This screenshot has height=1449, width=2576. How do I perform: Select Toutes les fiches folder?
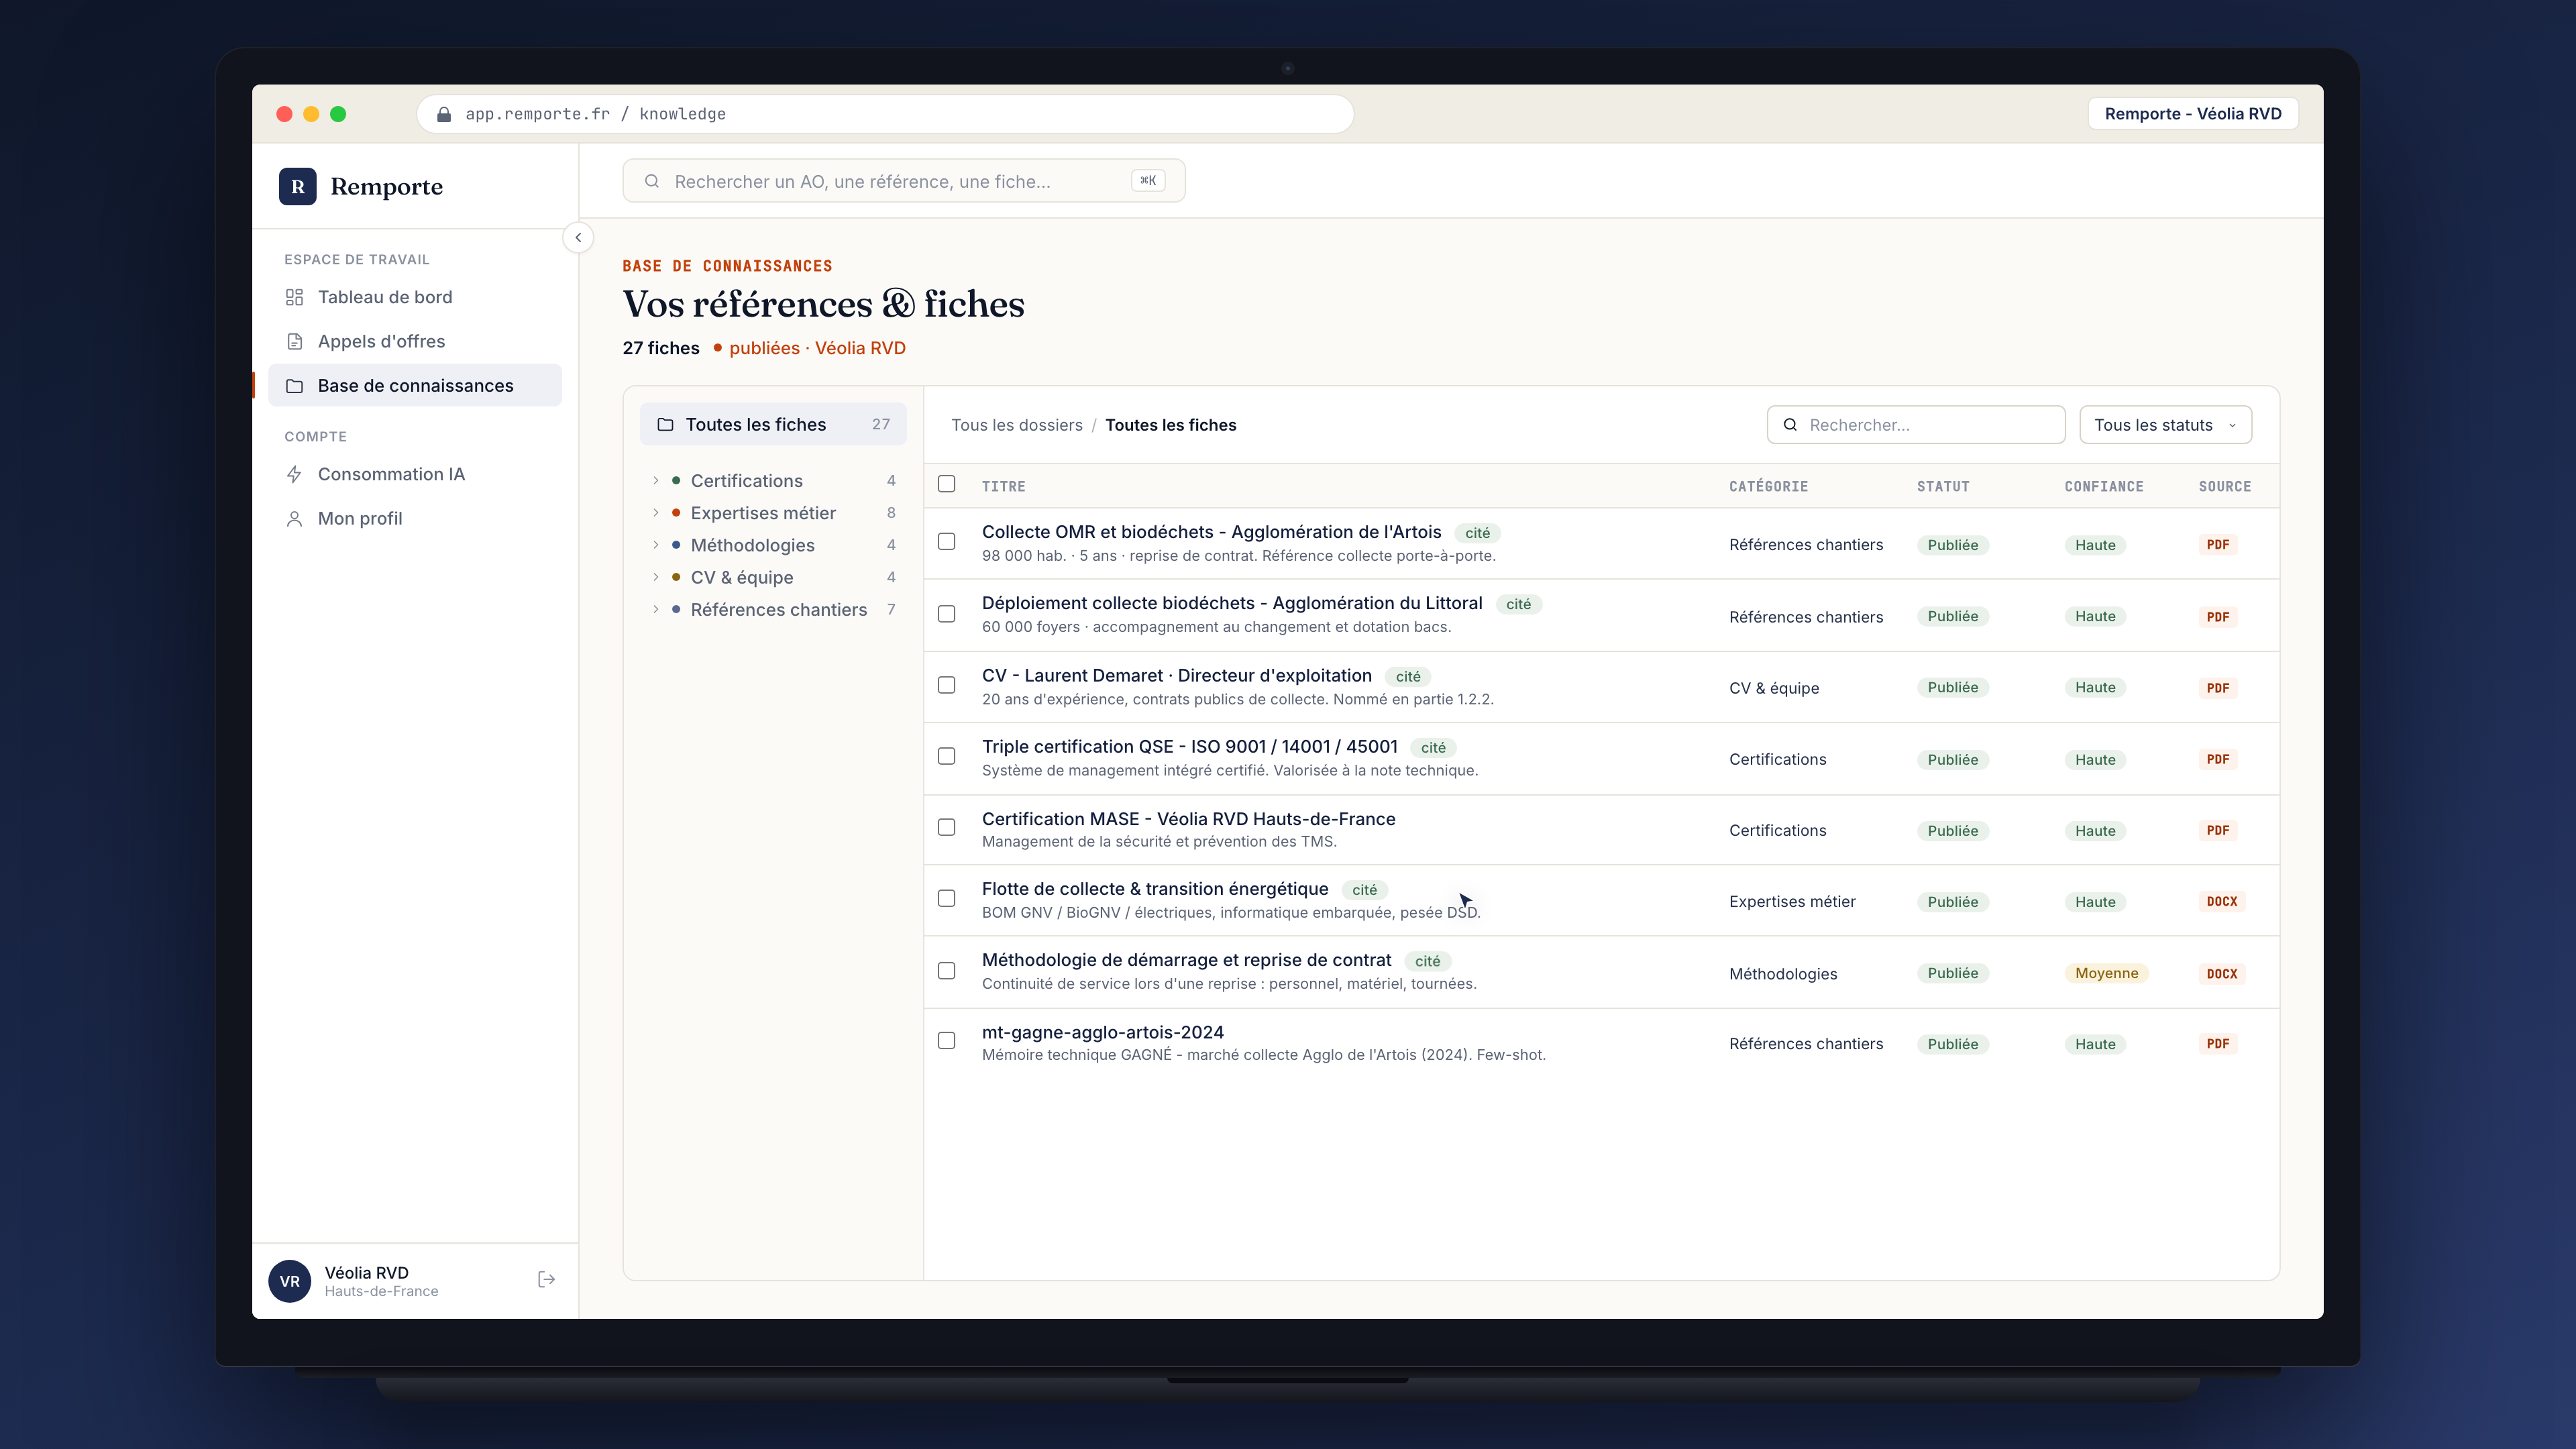[x=773, y=424]
